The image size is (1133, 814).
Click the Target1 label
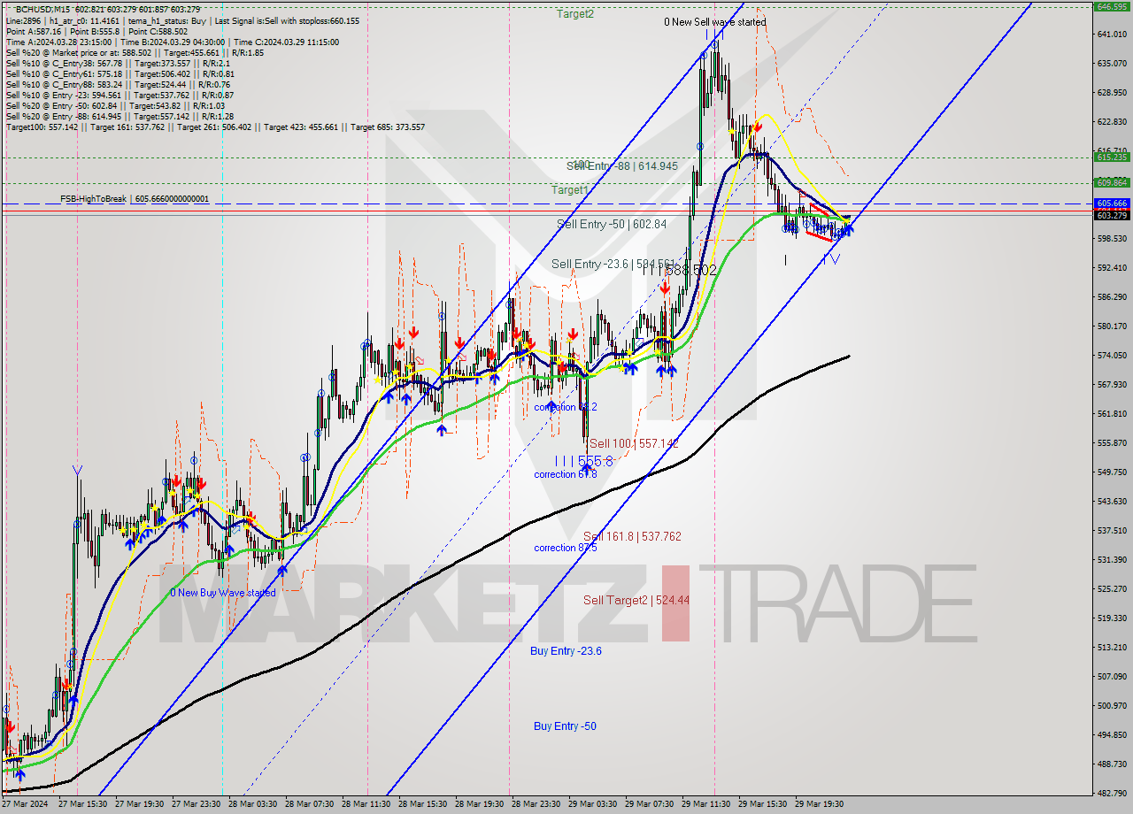570,190
